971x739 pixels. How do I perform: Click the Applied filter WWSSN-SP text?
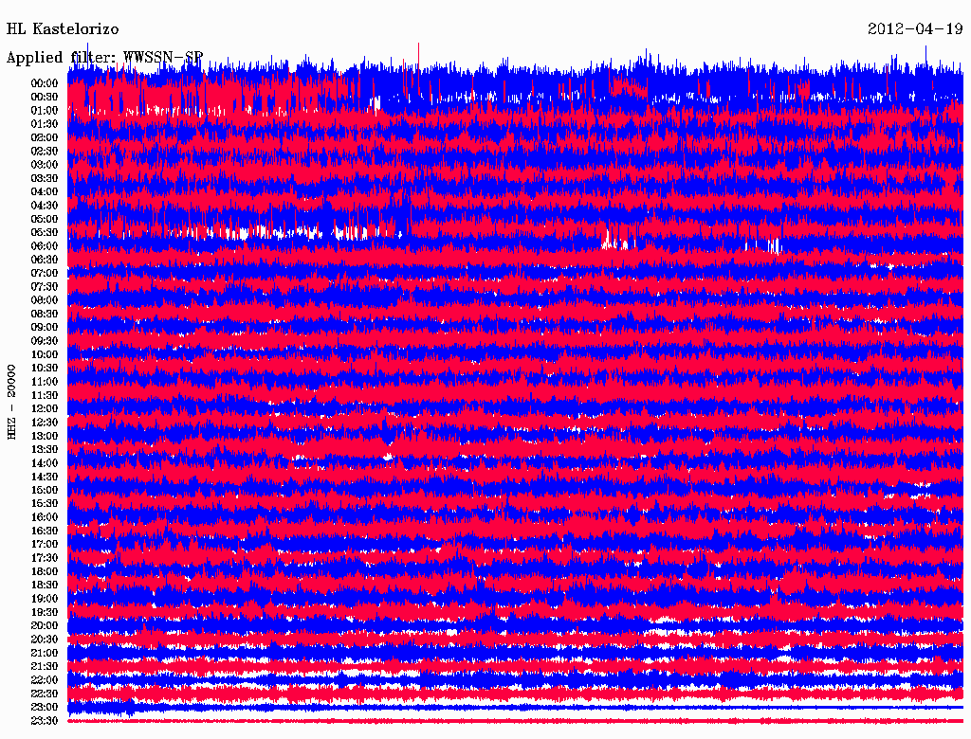pyautogui.click(x=104, y=58)
